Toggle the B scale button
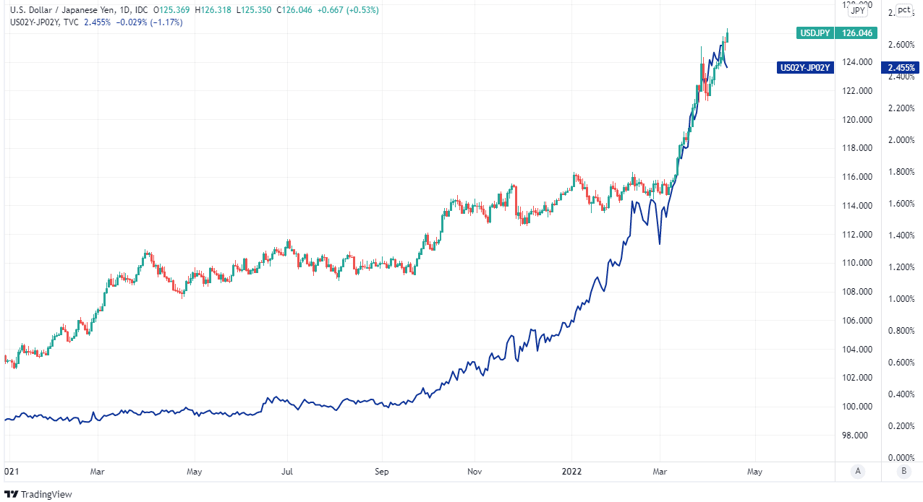 click(x=903, y=471)
